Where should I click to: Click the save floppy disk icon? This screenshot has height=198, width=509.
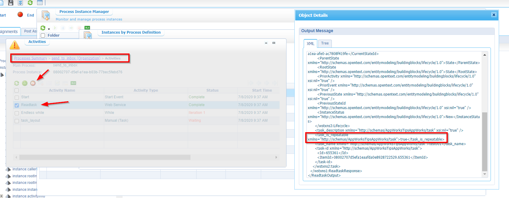tap(11, 3)
